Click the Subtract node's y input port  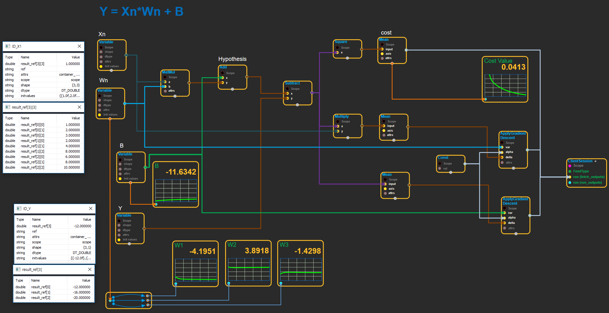point(287,99)
